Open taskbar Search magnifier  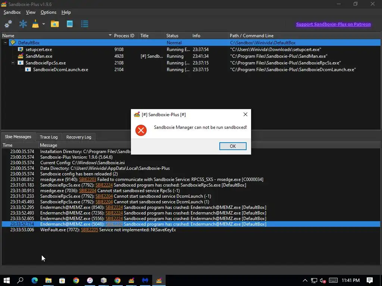pyautogui.click(x=20, y=280)
